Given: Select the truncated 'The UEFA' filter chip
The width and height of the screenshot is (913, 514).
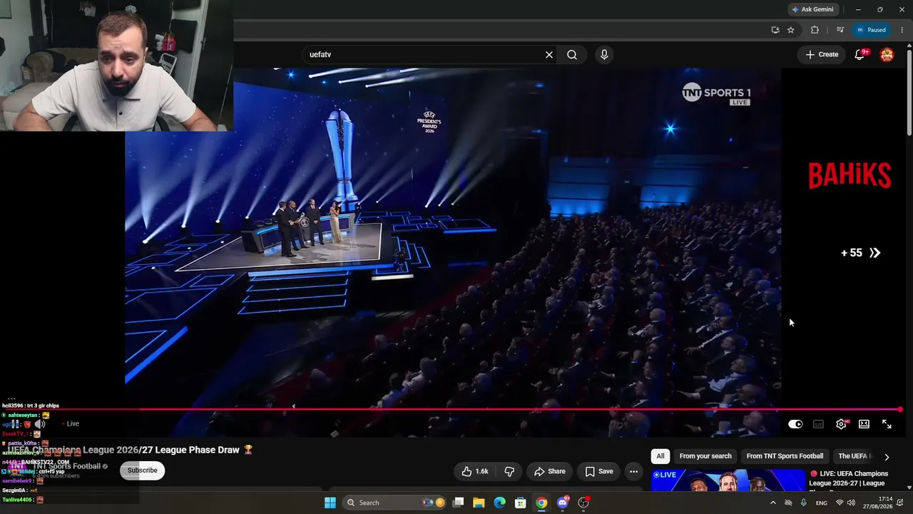Looking at the screenshot, I should (855, 456).
